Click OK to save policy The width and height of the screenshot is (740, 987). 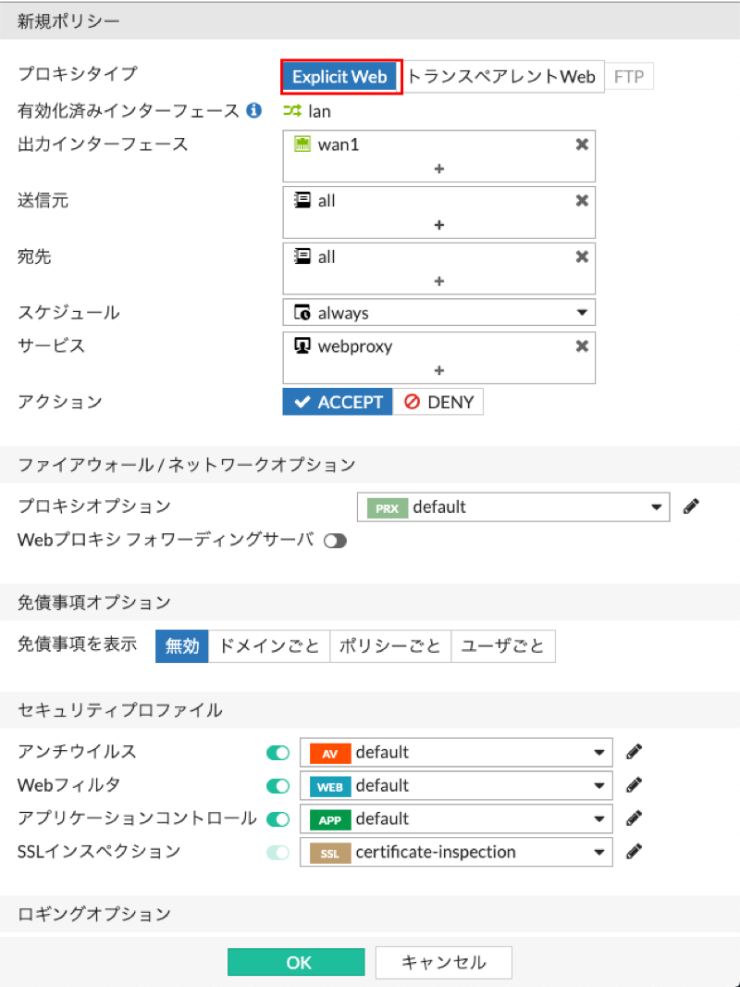296,962
